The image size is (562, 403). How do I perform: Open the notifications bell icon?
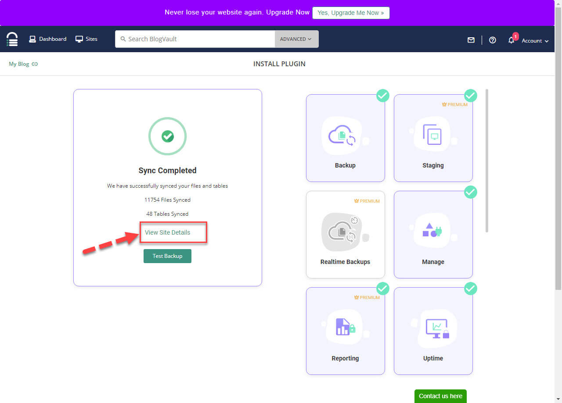tap(512, 40)
